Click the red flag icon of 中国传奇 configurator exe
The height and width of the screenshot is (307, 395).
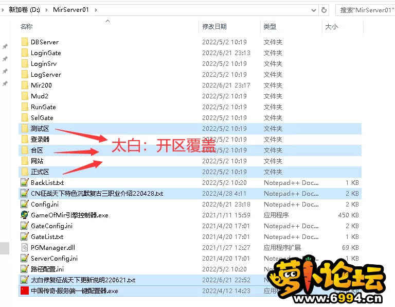[25, 291]
